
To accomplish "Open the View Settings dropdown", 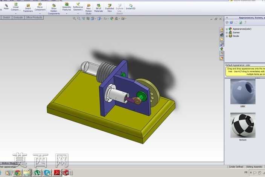I will point(123,18).
